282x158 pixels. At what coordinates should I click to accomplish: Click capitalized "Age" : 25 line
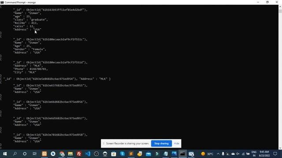click(22, 46)
